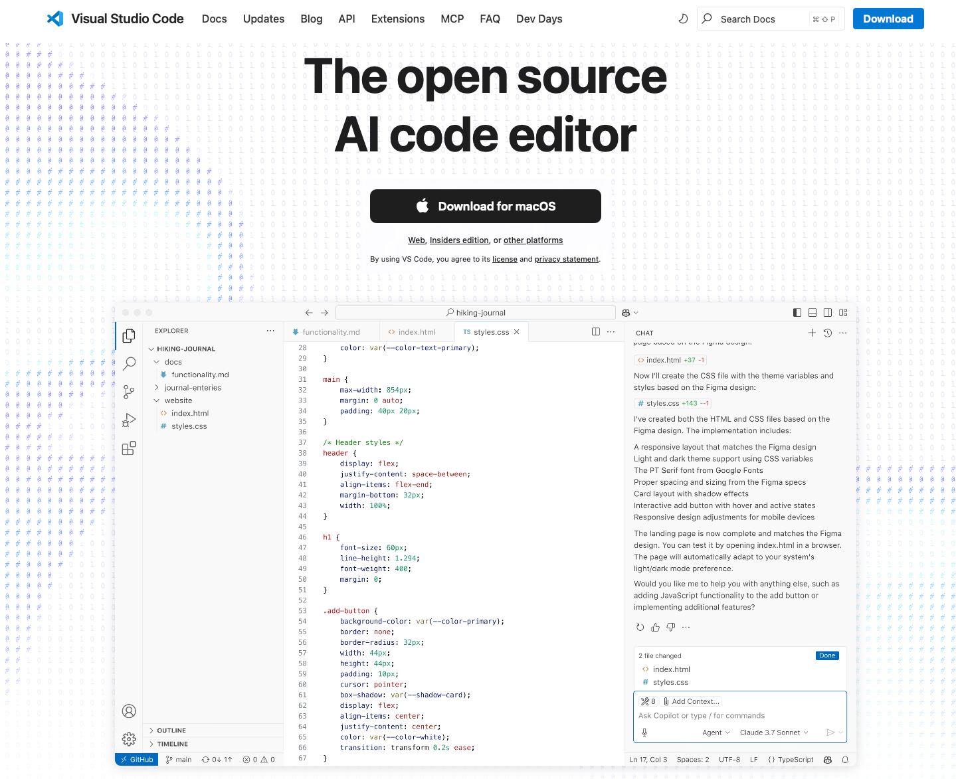Click the Copilot icon in the status bar
Screen dimensions: 956x779
tap(828, 759)
